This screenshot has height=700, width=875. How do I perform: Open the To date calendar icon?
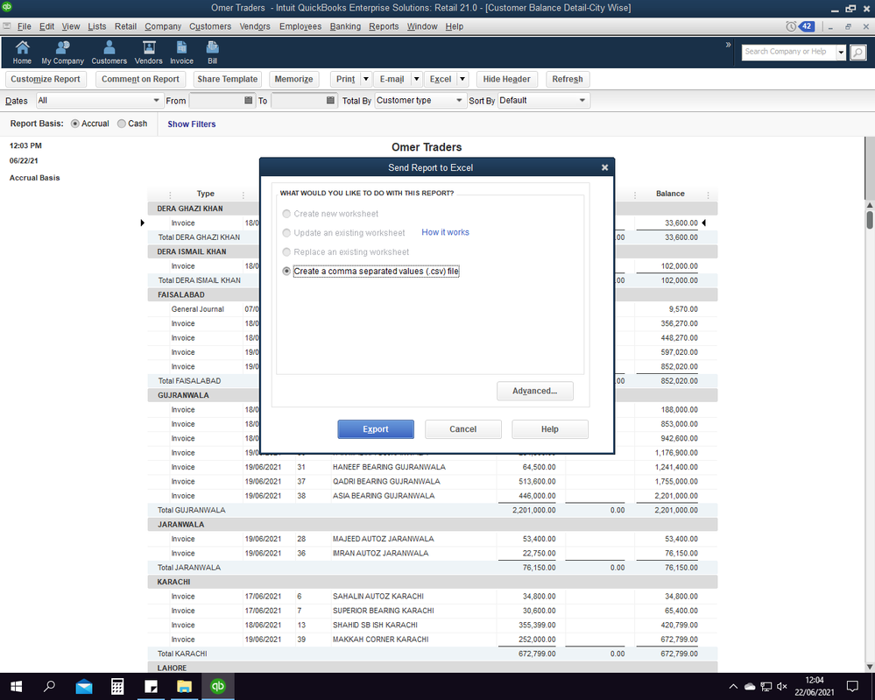(330, 101)
